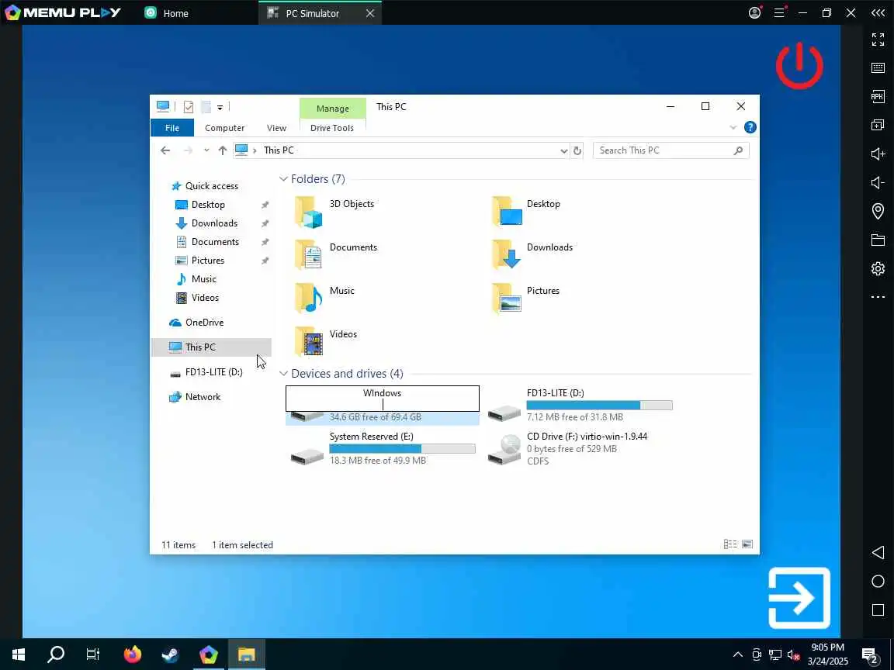Collapse the Devices and drives (4) section
This screenshot has width=894, height=670.
[x=283, y=374]
